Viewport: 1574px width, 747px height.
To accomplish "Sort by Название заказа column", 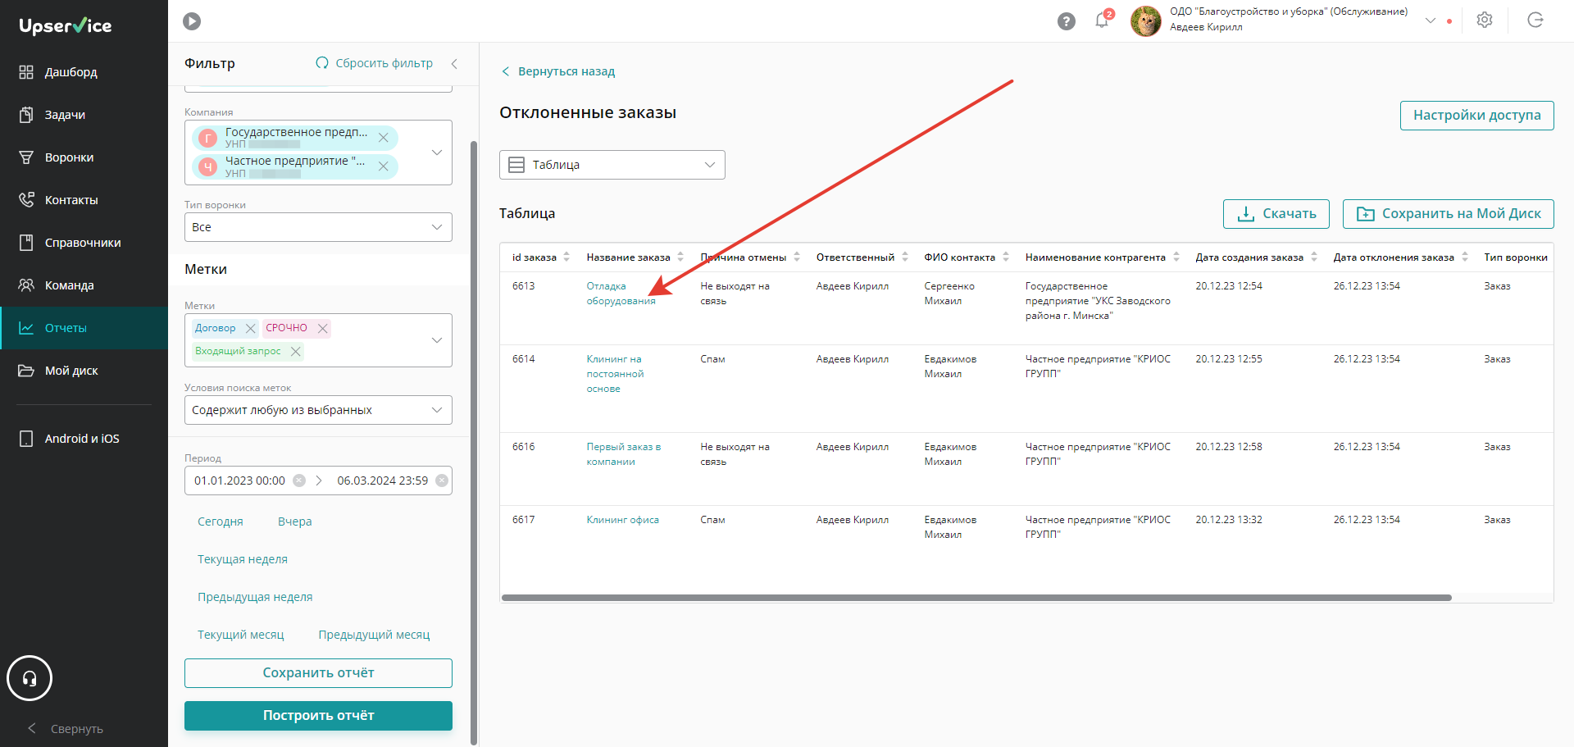I will [x=680, y=257].
